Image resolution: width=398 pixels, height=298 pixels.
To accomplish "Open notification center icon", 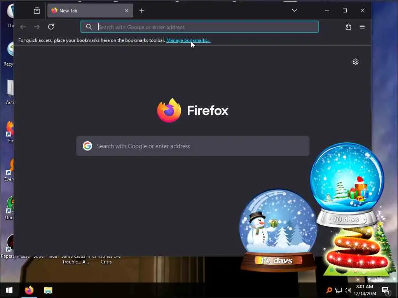I will point(386,291).
